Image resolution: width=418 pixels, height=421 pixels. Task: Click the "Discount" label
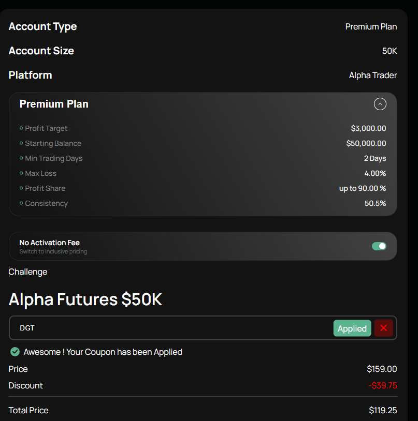click(25, 385)
